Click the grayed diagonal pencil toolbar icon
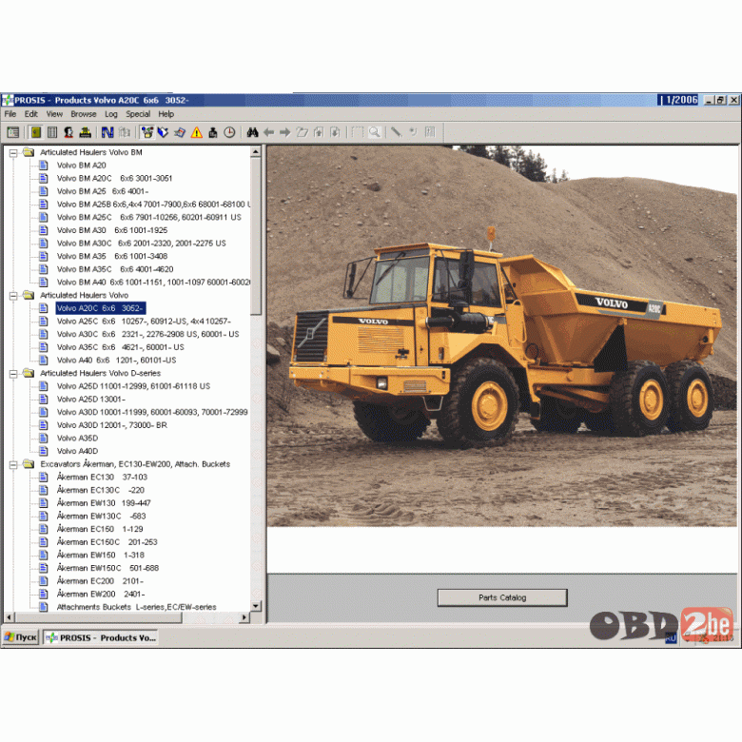The image size is (742, 742). pos(397,132)
